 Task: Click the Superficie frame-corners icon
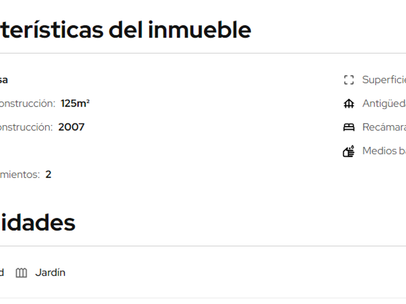pyautogui.click(x=348, y=80)
